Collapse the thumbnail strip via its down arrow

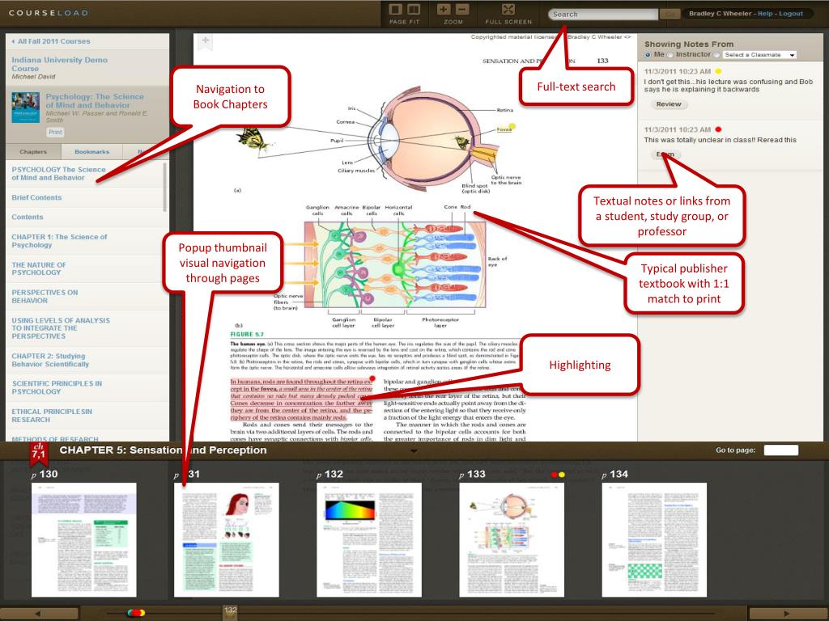point(413,452)
